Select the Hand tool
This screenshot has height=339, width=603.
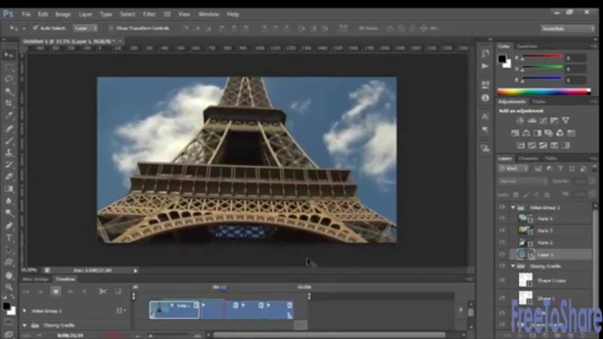click(9, 275)
